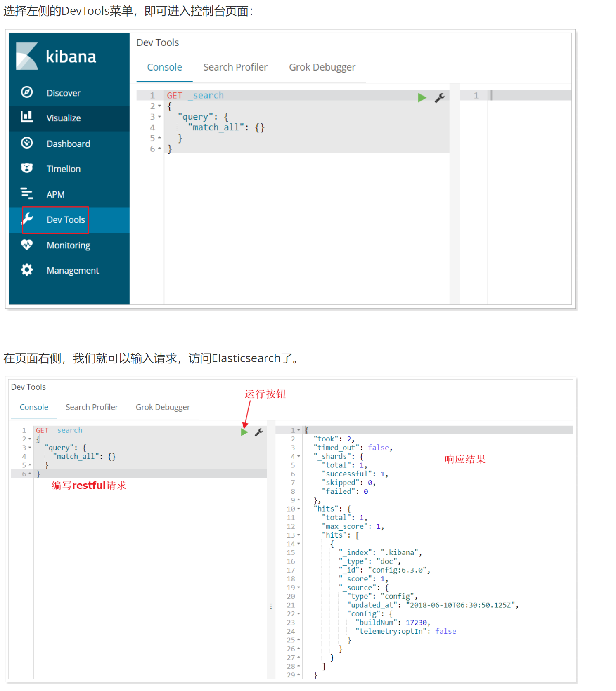
Task: Click the "updated_at" timestamp response line
Action: (x=433, y=605)
